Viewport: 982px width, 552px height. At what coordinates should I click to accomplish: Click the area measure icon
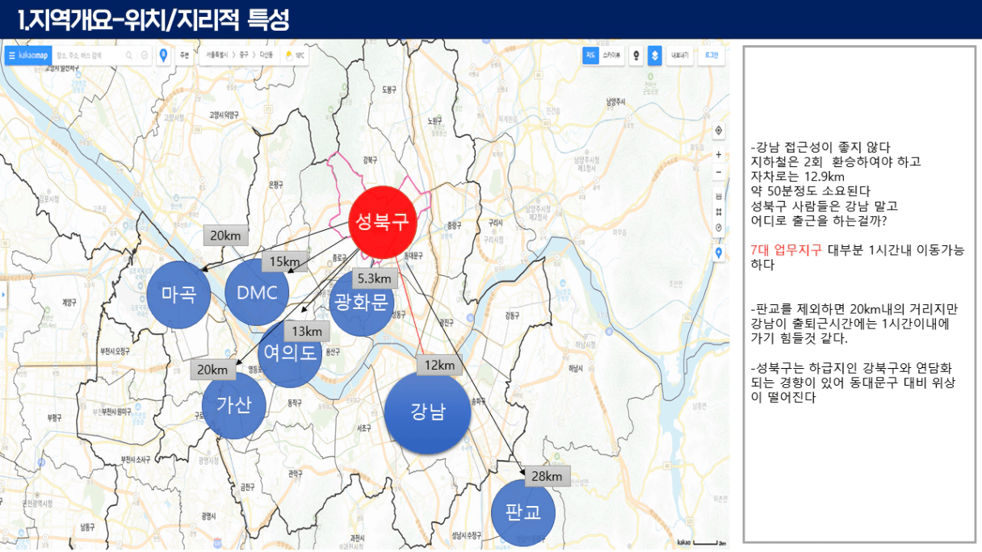tap(719, 211)
